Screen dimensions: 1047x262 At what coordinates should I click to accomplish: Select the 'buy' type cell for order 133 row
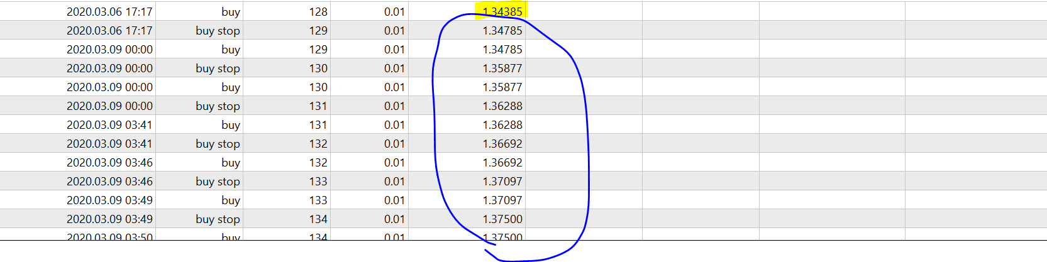click(231, 200)
